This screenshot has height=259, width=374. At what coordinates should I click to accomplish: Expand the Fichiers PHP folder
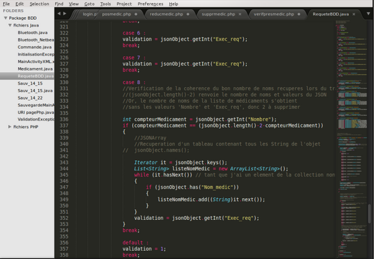[x=10, y=126]
